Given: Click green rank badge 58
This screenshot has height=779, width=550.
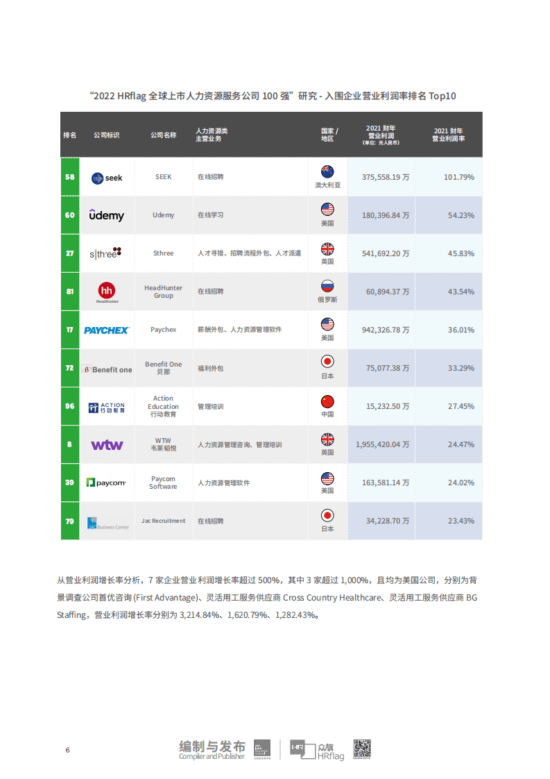Looking at the screenshot, I should point(70,177).
